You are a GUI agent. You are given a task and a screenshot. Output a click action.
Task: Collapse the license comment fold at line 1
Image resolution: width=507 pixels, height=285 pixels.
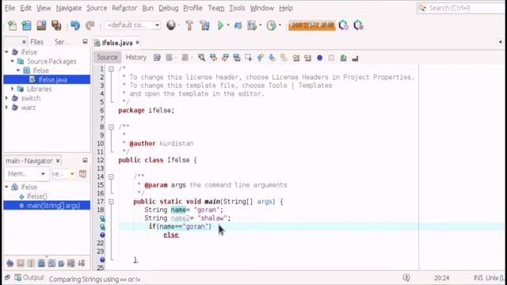111,69
